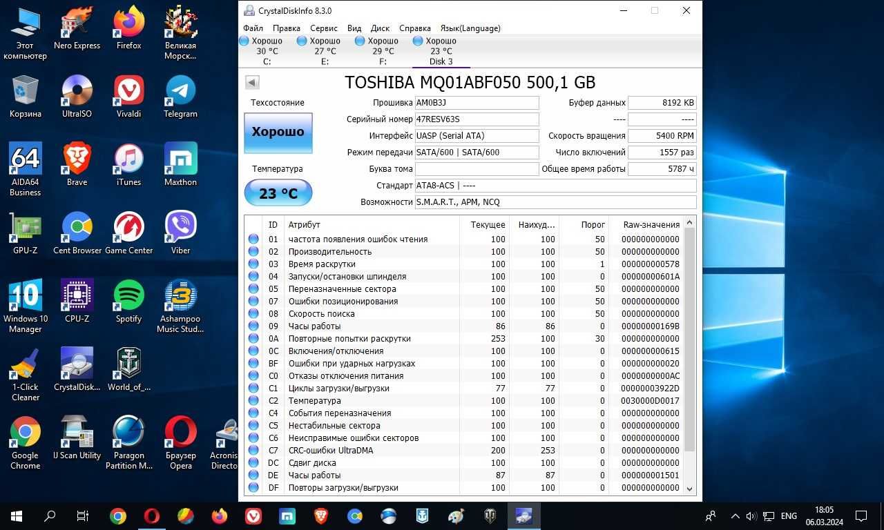The image size is (884, 530).
Task: Open the Язык(Language) menu
Action: pos(470,28)
